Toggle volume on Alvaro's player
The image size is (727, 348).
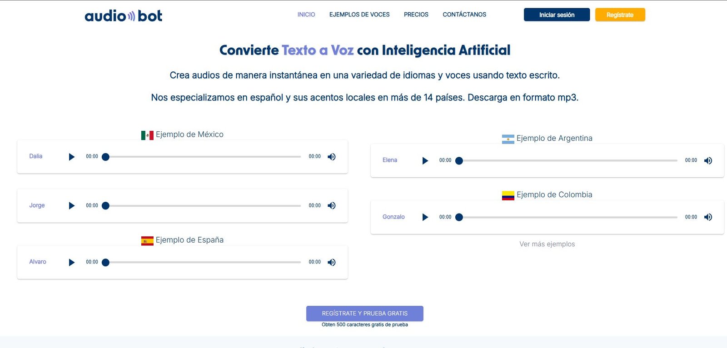[x=332, y=262]
